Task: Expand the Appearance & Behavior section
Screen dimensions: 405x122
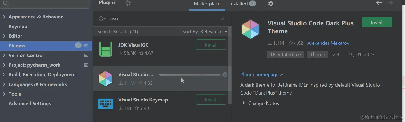Action: click(x=4, y=17)
